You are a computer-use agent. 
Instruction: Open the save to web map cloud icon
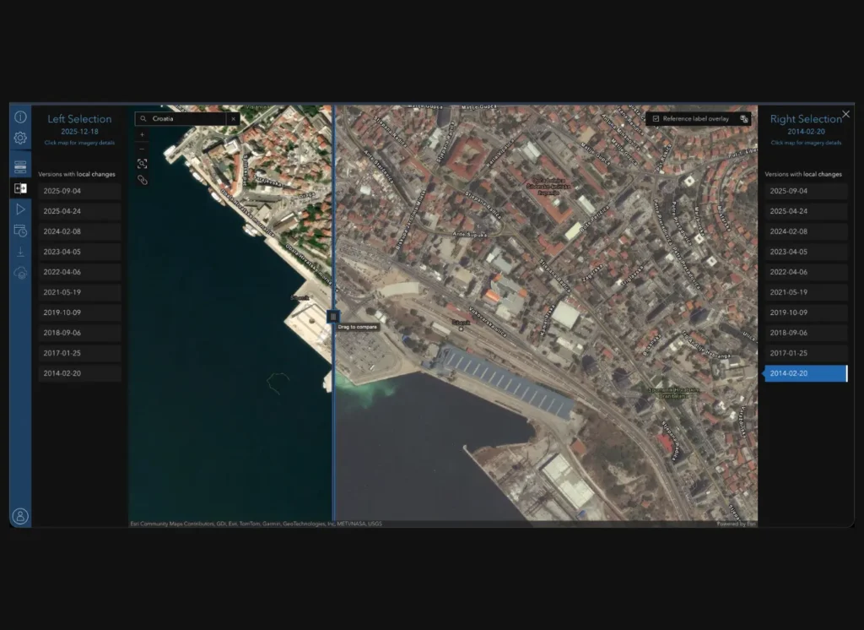point(20,273)
